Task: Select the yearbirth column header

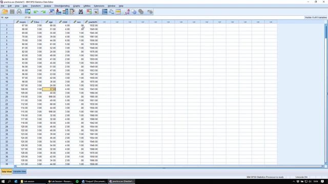Action: 91,22
